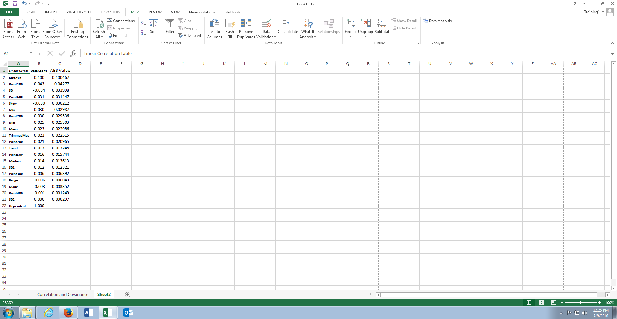The image size is (617, 319).
Task: Open Internet Explorer from taskbar
Action: [49, 313]
